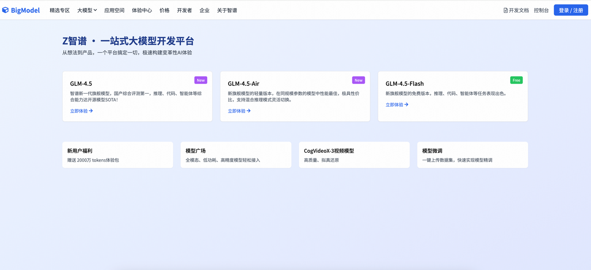Click the text 高质量、拟真还原
This screenshot has width=591, height=270.
click(x=321, y=160)
